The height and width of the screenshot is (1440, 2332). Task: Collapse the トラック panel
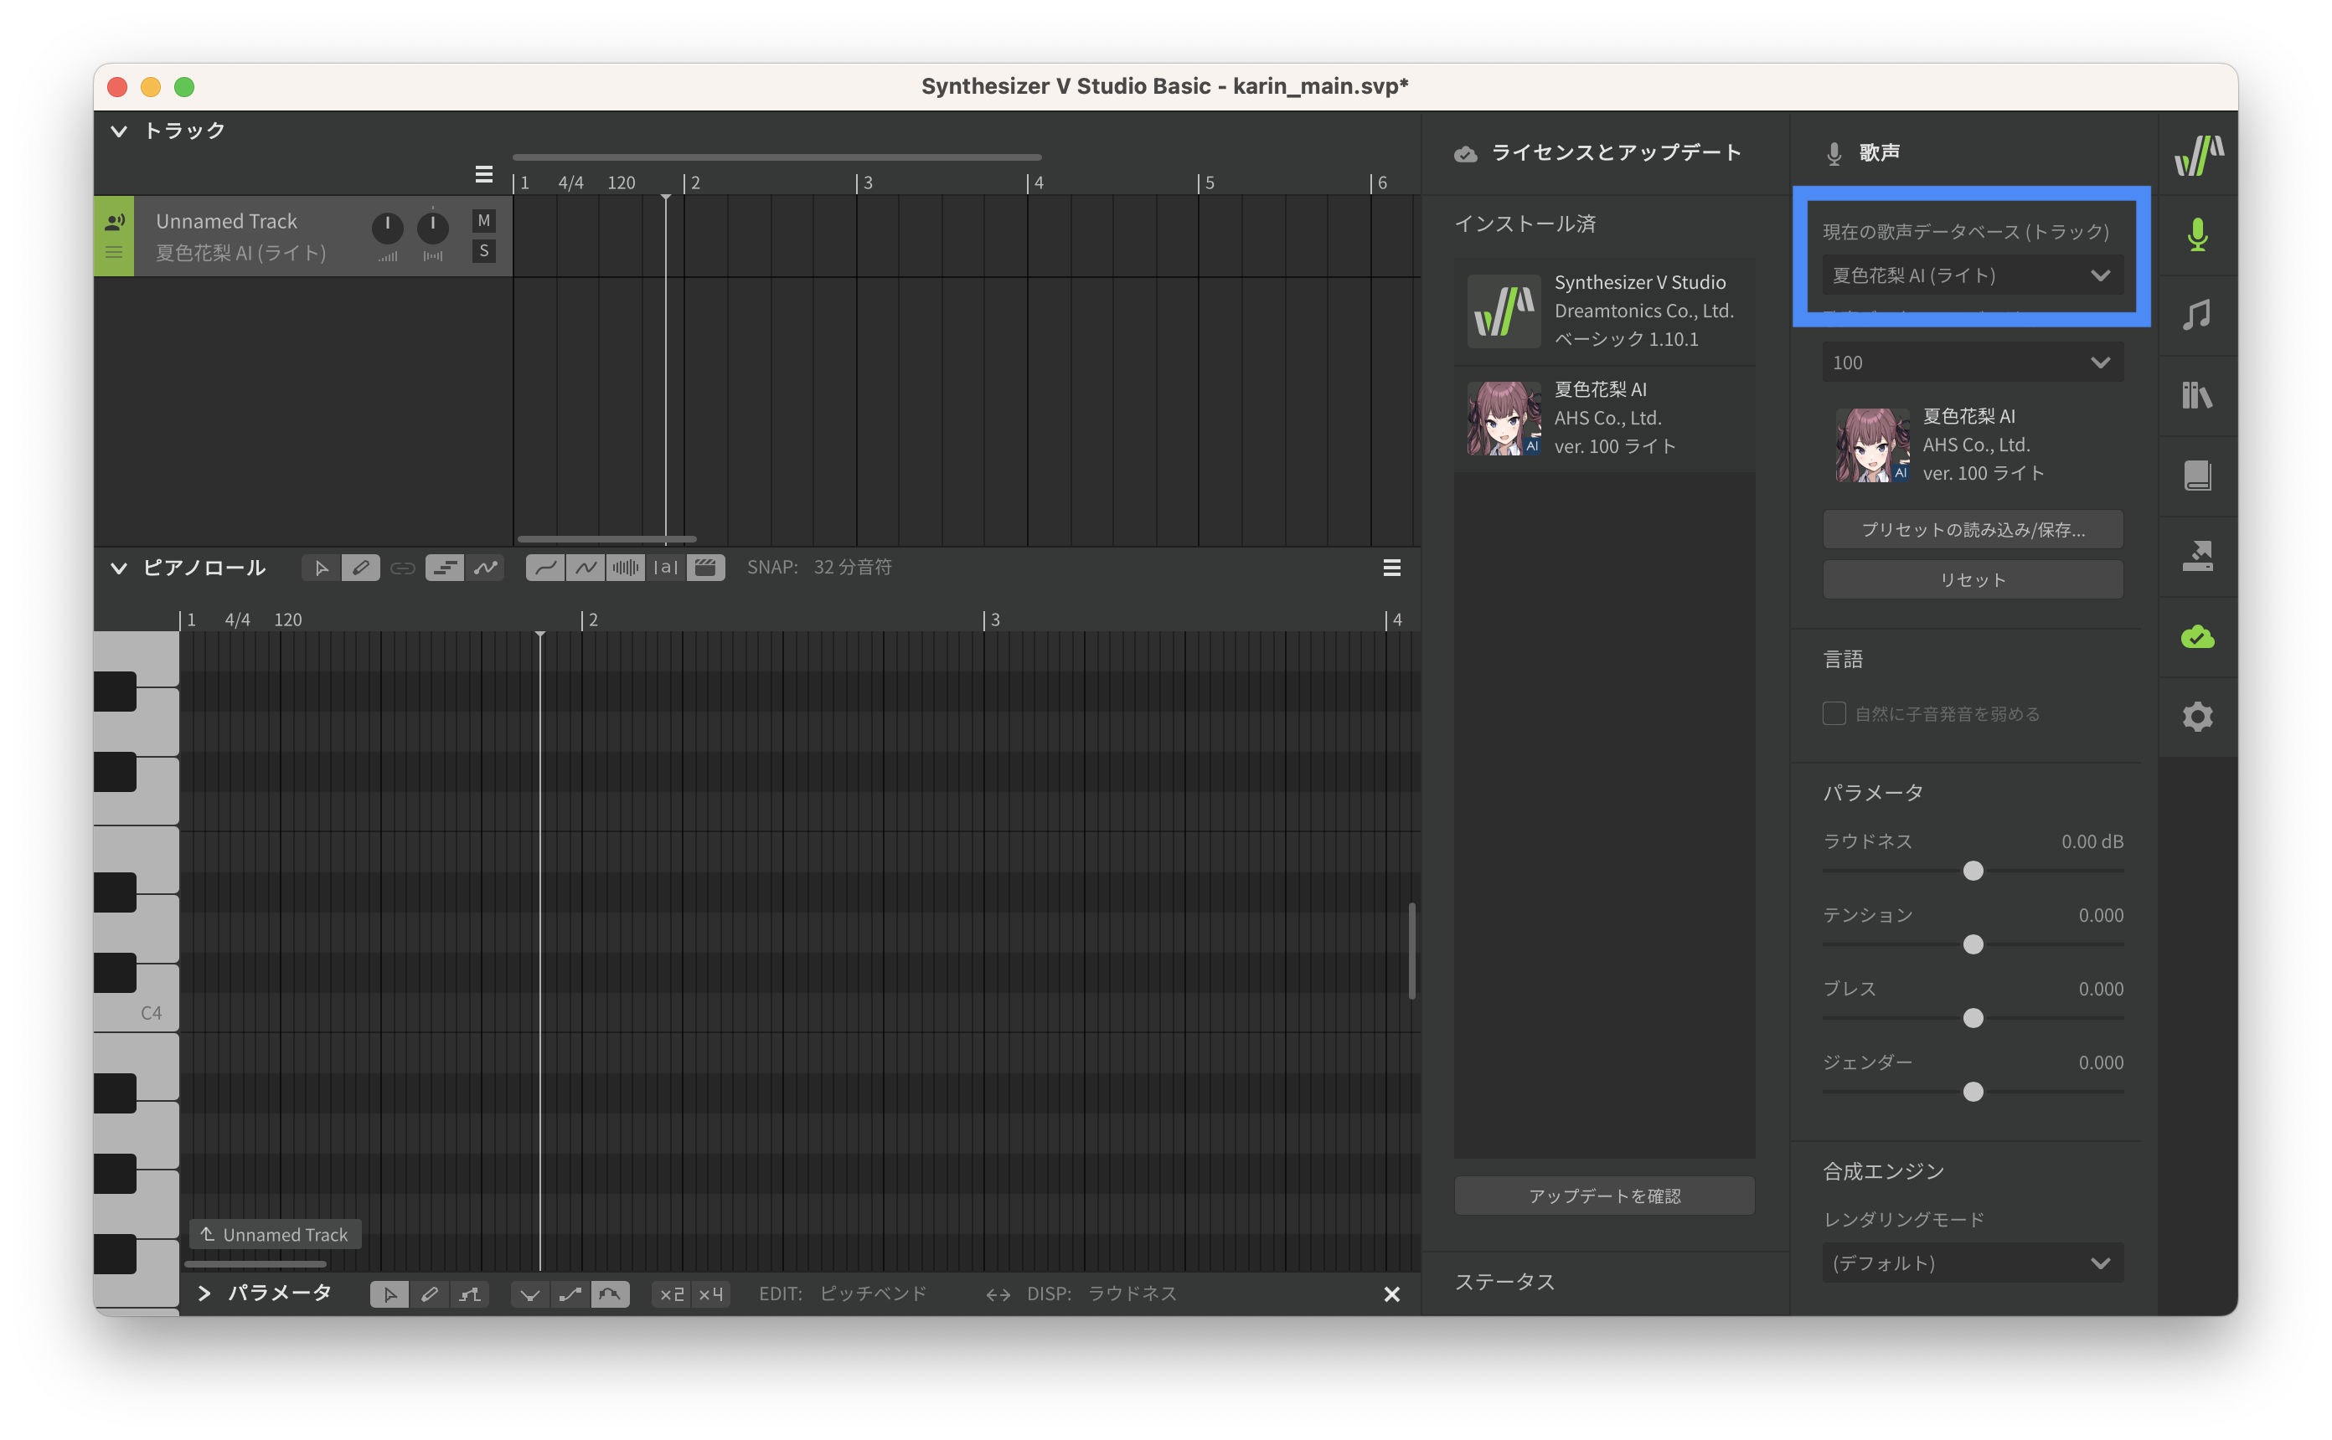click(x=119, y=131)
